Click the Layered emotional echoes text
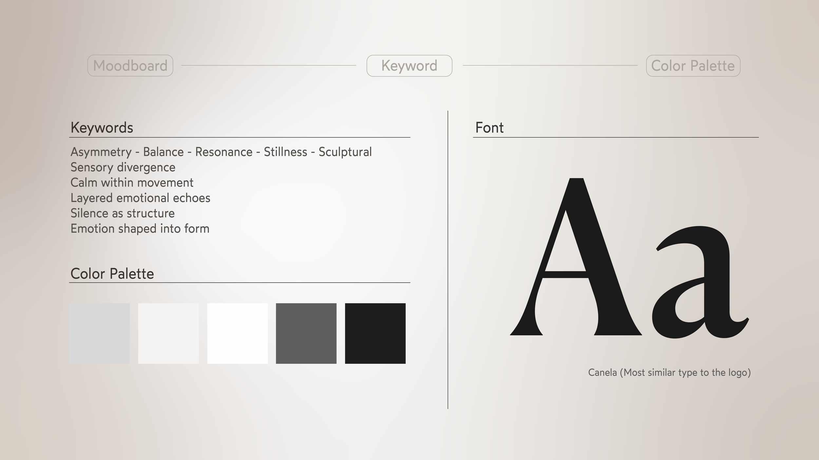 [140, 198]
